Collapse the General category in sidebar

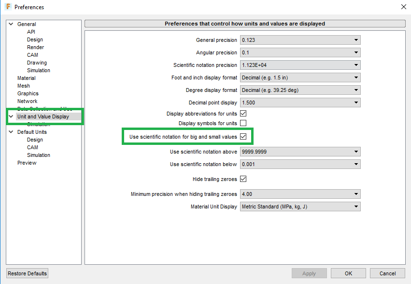click(11, 24)
